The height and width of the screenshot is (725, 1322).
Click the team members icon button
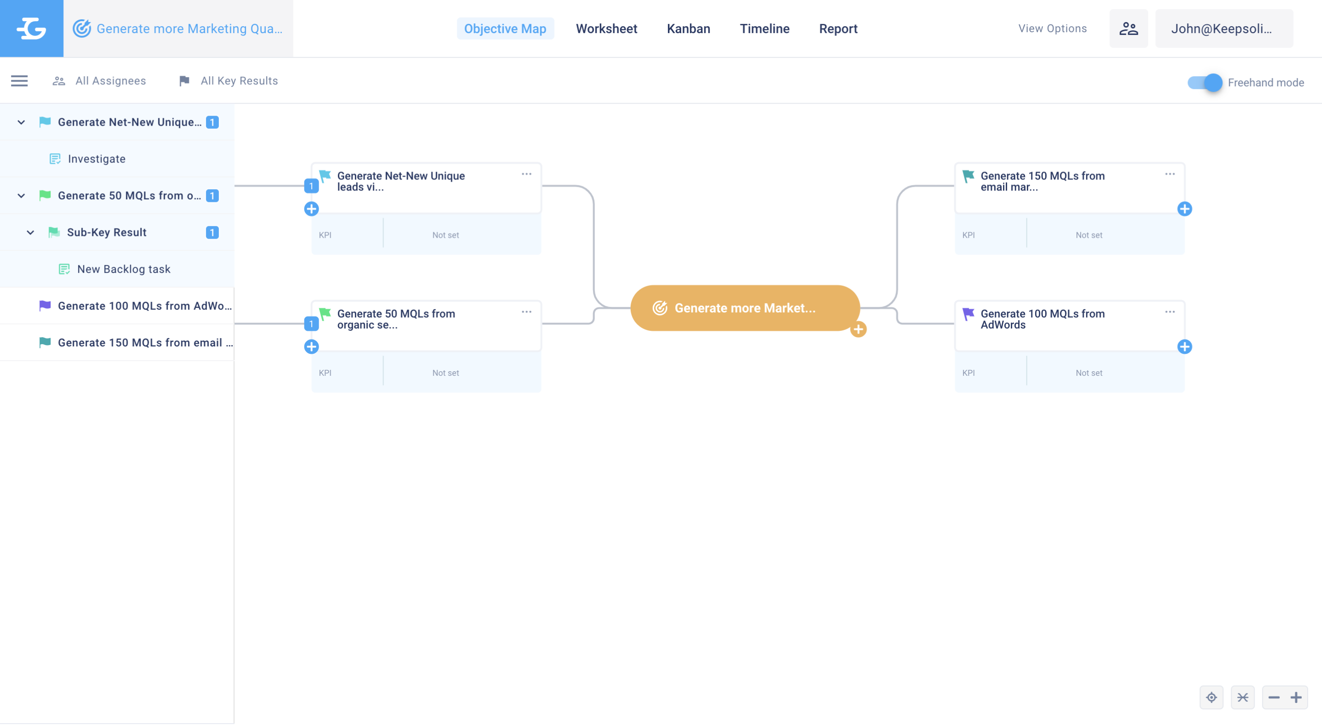click(x=1129, y=29)
